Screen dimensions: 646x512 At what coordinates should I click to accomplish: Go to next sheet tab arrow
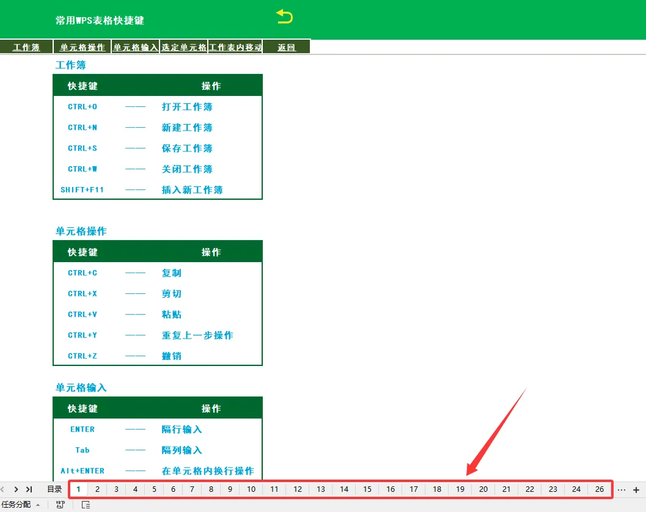pyautogui.click(x=16, y=489)
